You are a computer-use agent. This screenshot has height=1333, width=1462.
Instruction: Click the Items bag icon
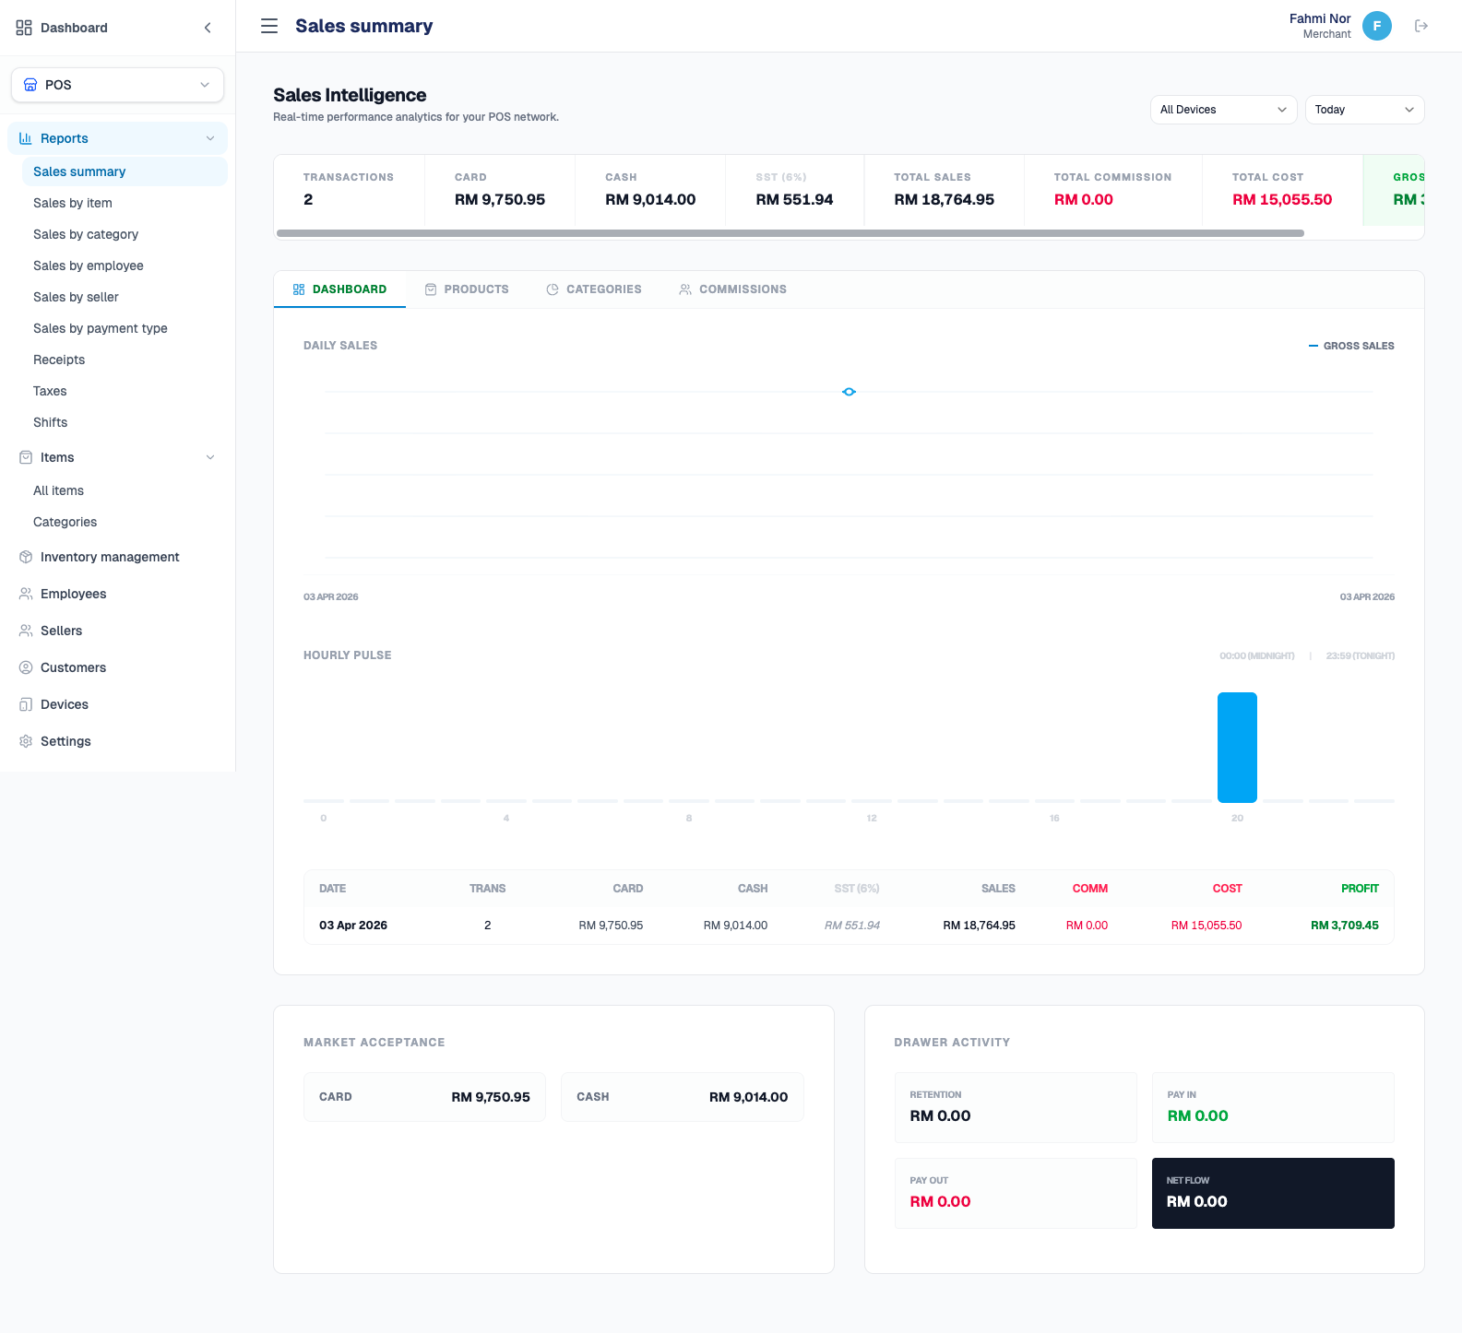click(26, 457)
